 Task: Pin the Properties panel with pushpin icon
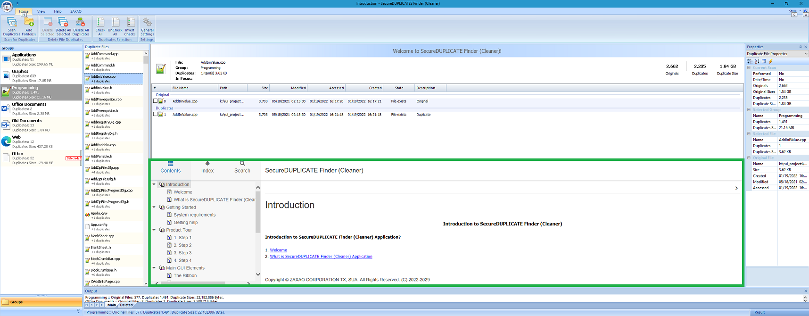click(x=801, y=47)
